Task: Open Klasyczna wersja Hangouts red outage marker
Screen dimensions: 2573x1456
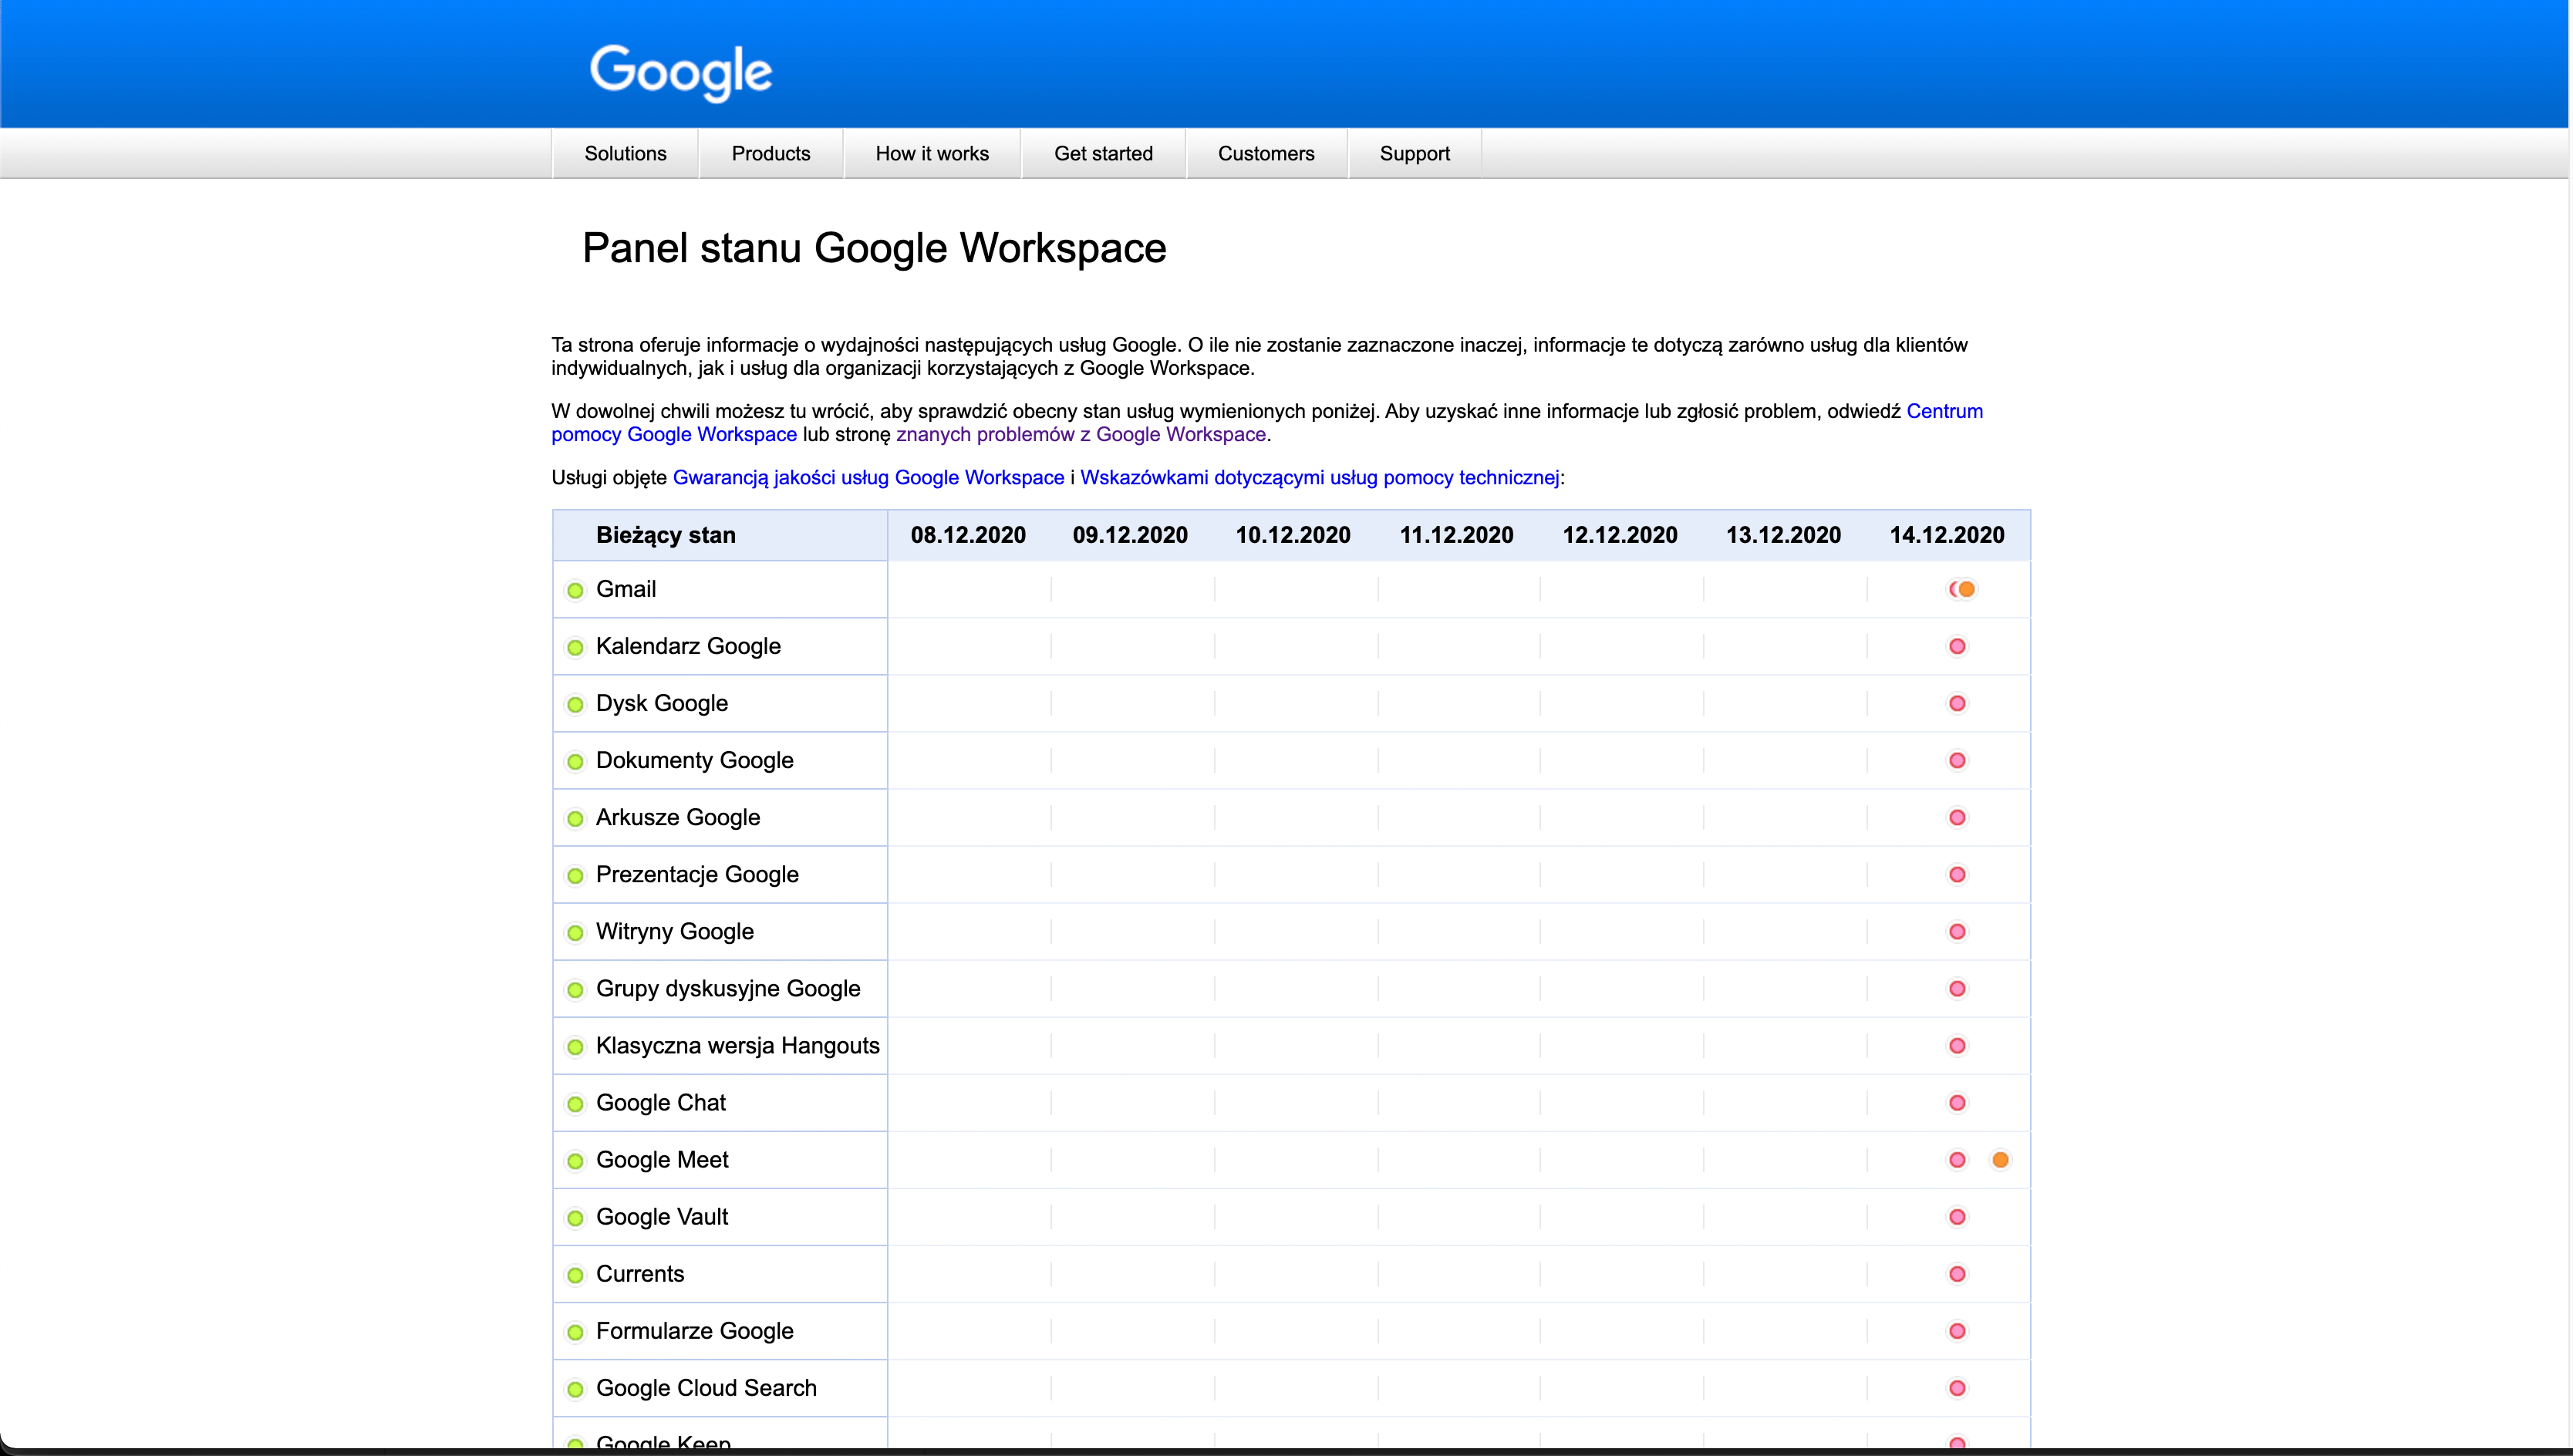Action: click(x=1957, y=1045)
